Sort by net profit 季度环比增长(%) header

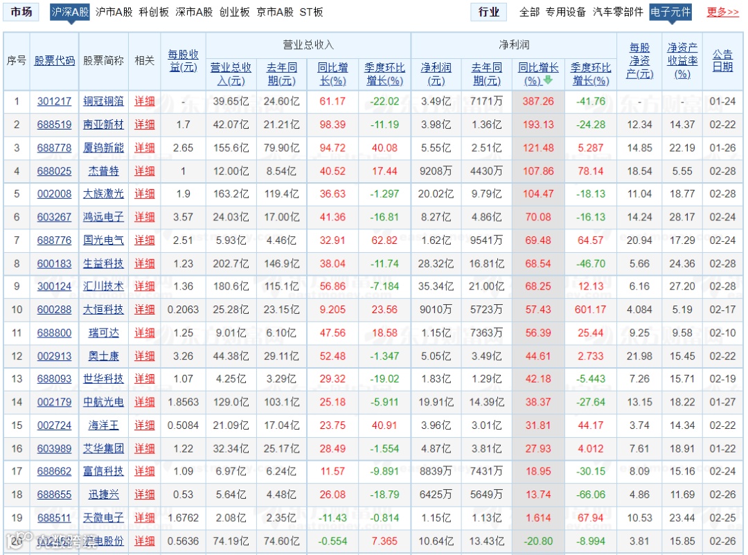pyautogui.click(x=591, y=74)
